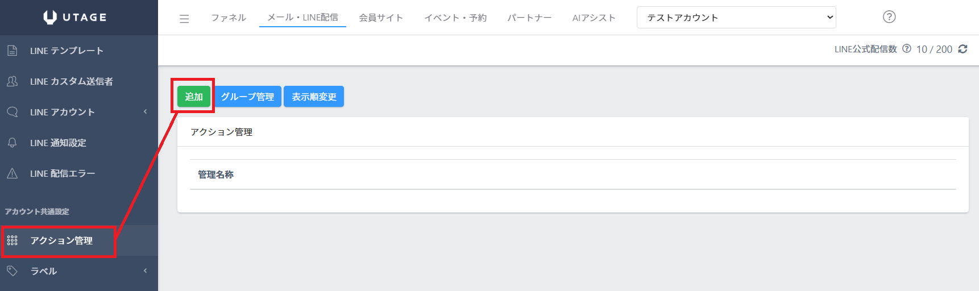Click the action management grid icon

pos(12,240)
